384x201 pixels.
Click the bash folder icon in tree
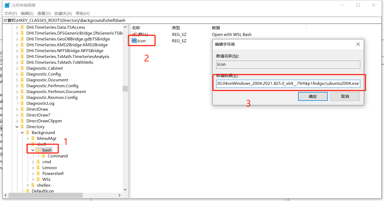(x=38, y=150)
